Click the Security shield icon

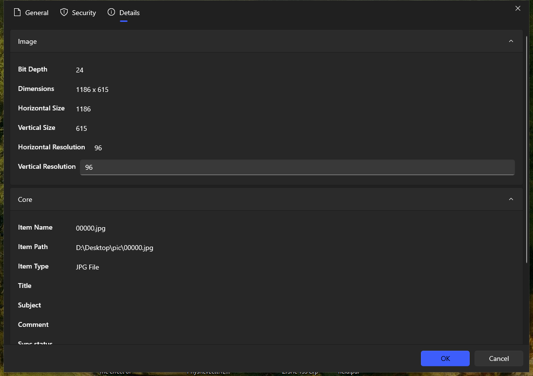tap(64, 13)
